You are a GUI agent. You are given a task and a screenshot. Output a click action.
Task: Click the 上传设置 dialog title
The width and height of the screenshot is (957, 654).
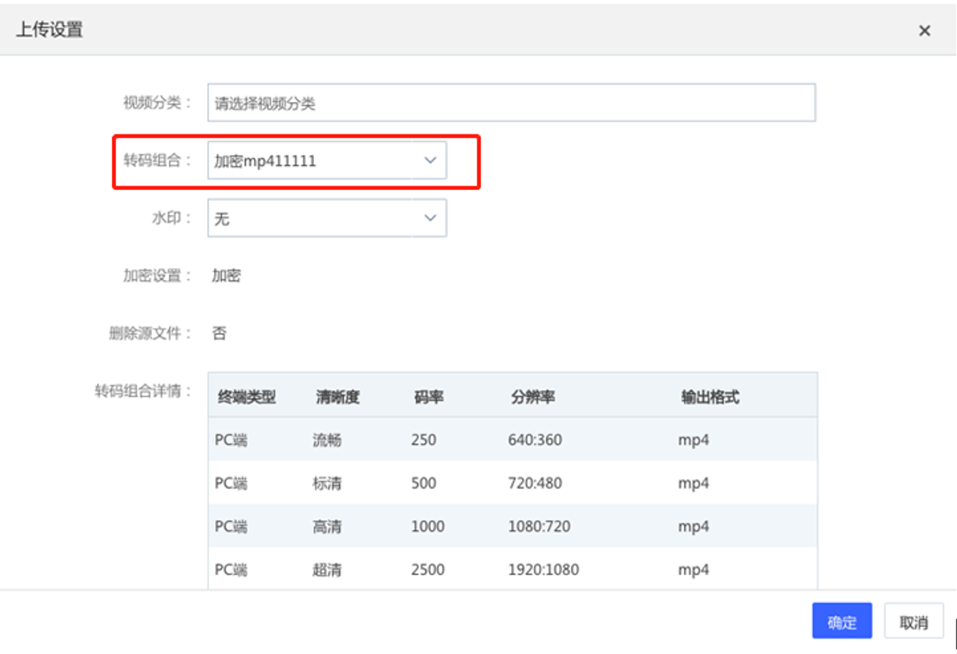click(49, 29)
